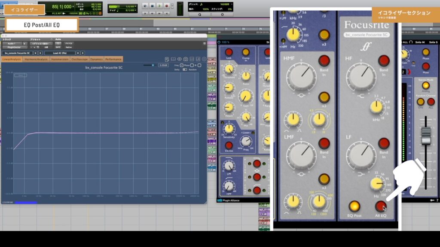
Task: Click the compressor Threshold knob
Action: tap(229, 69)
